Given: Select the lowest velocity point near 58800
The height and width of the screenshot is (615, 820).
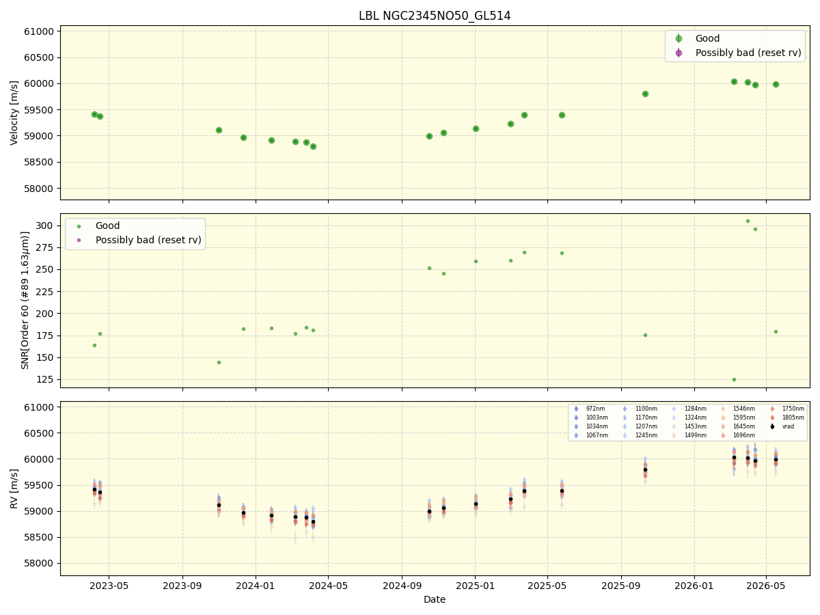Looking at the screenshot, I should 313,146.
